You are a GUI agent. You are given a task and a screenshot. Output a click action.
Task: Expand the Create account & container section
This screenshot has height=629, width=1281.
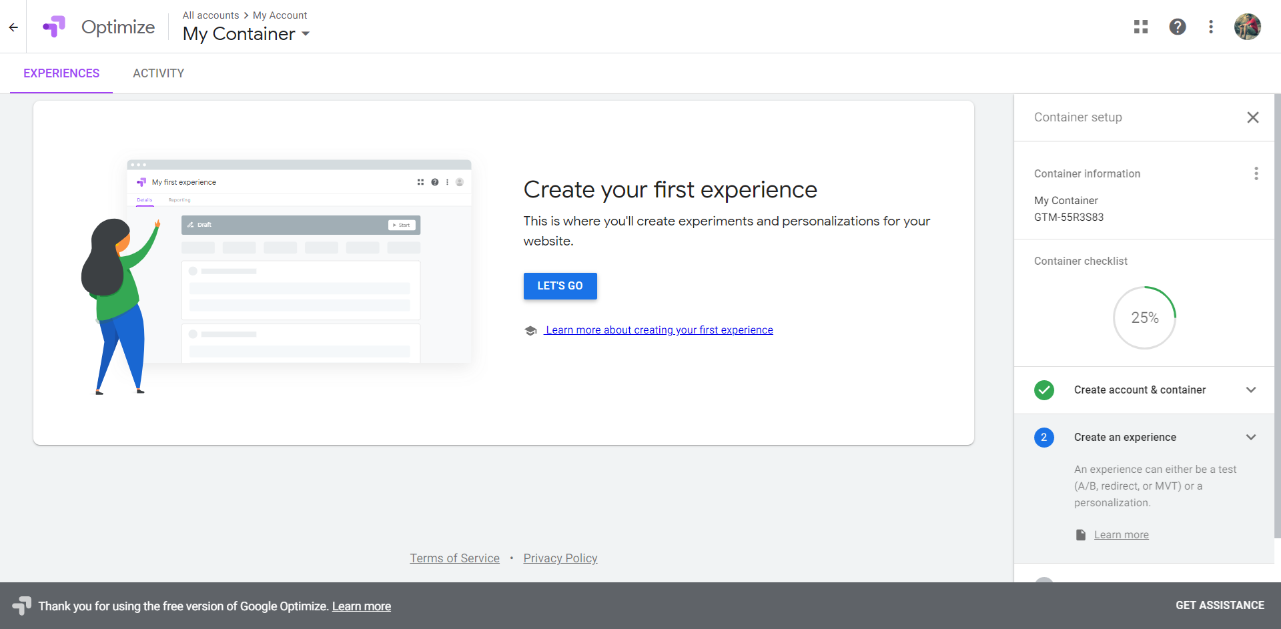(1251, 390)
